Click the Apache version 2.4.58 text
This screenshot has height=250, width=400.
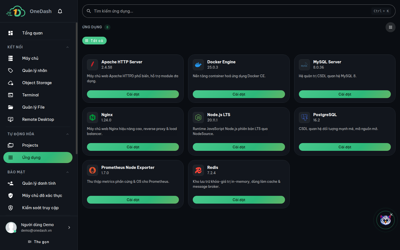(x=107, y=67)
